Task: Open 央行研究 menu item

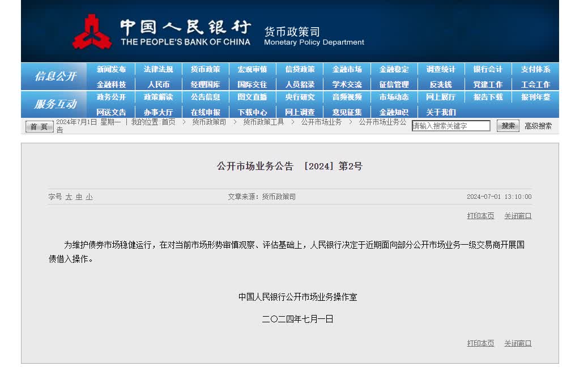Action: coord(300,97)
